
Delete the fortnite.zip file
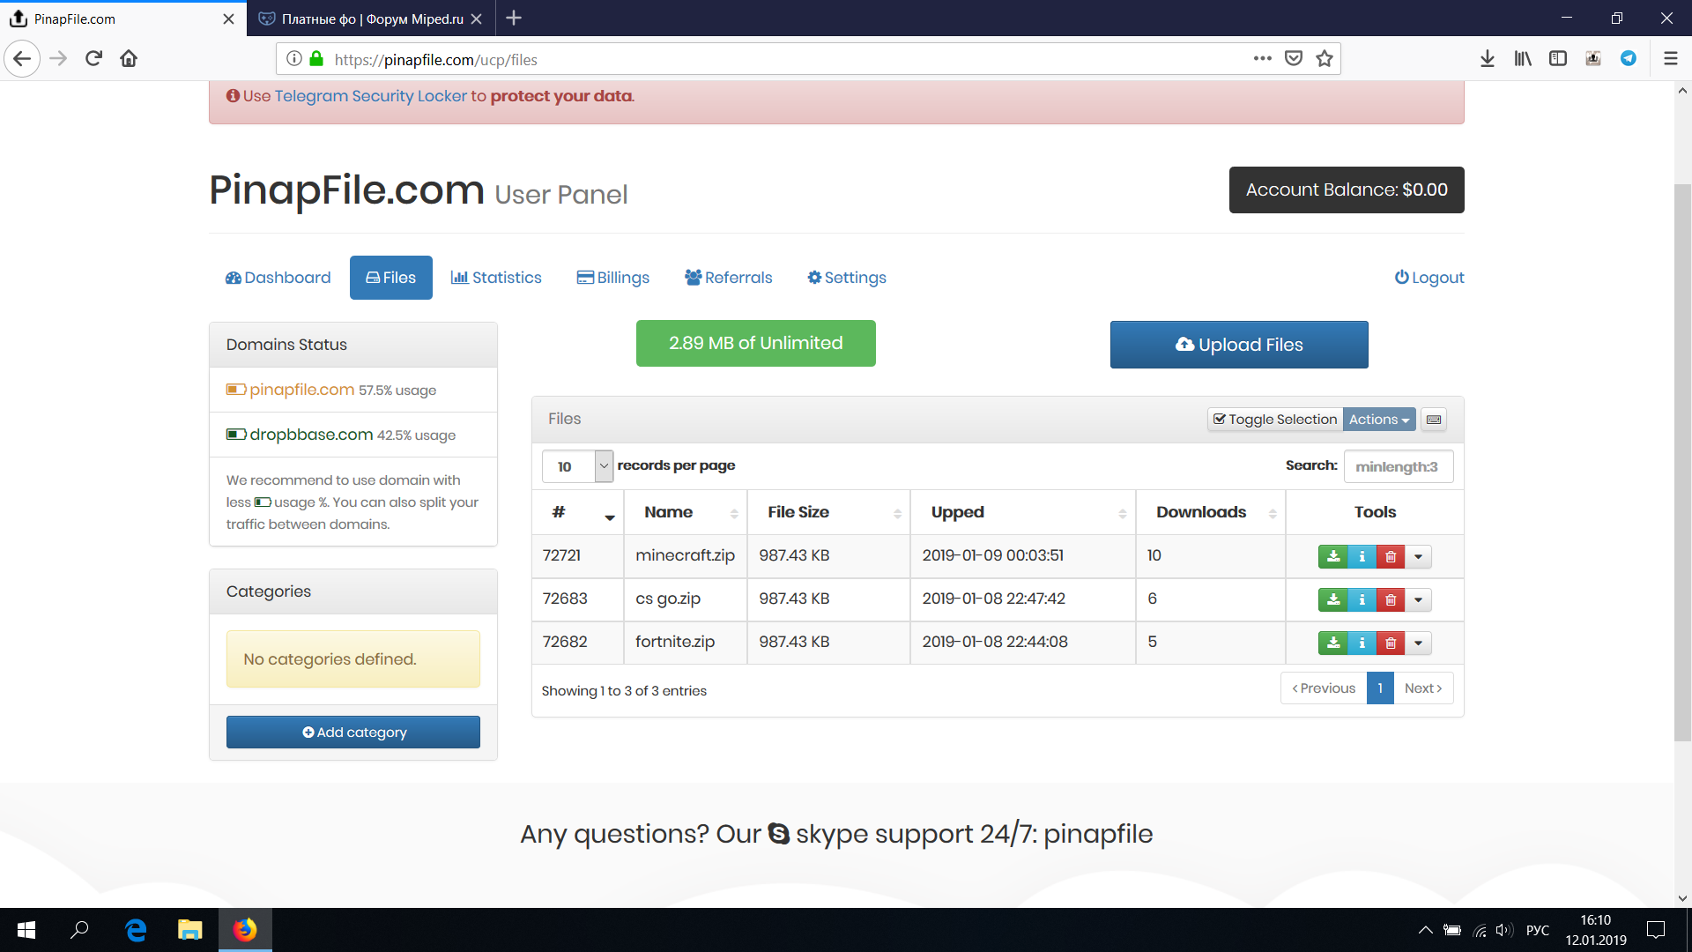tap(1391, 643)
